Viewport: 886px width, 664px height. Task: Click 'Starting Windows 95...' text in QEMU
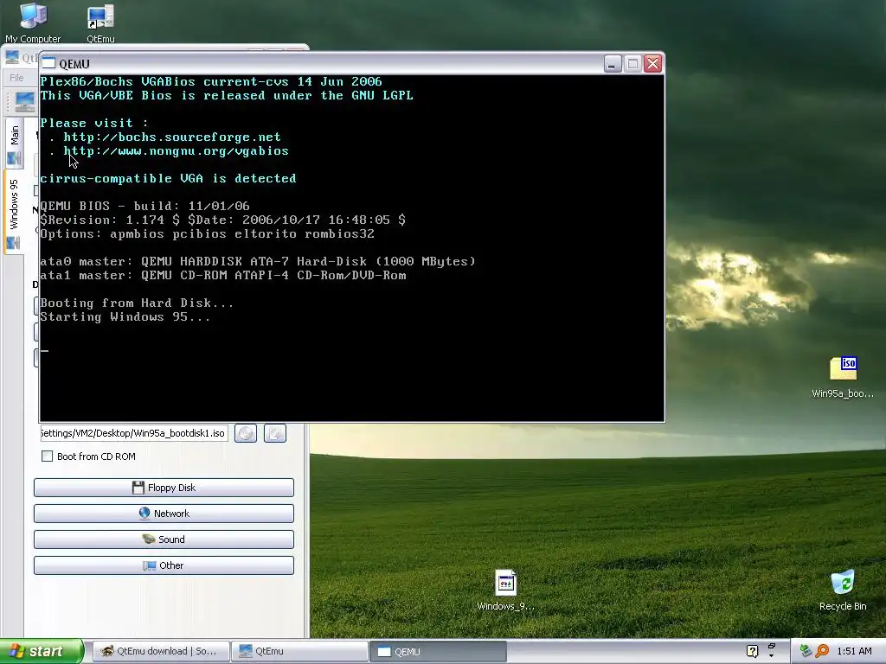point(125,316)
